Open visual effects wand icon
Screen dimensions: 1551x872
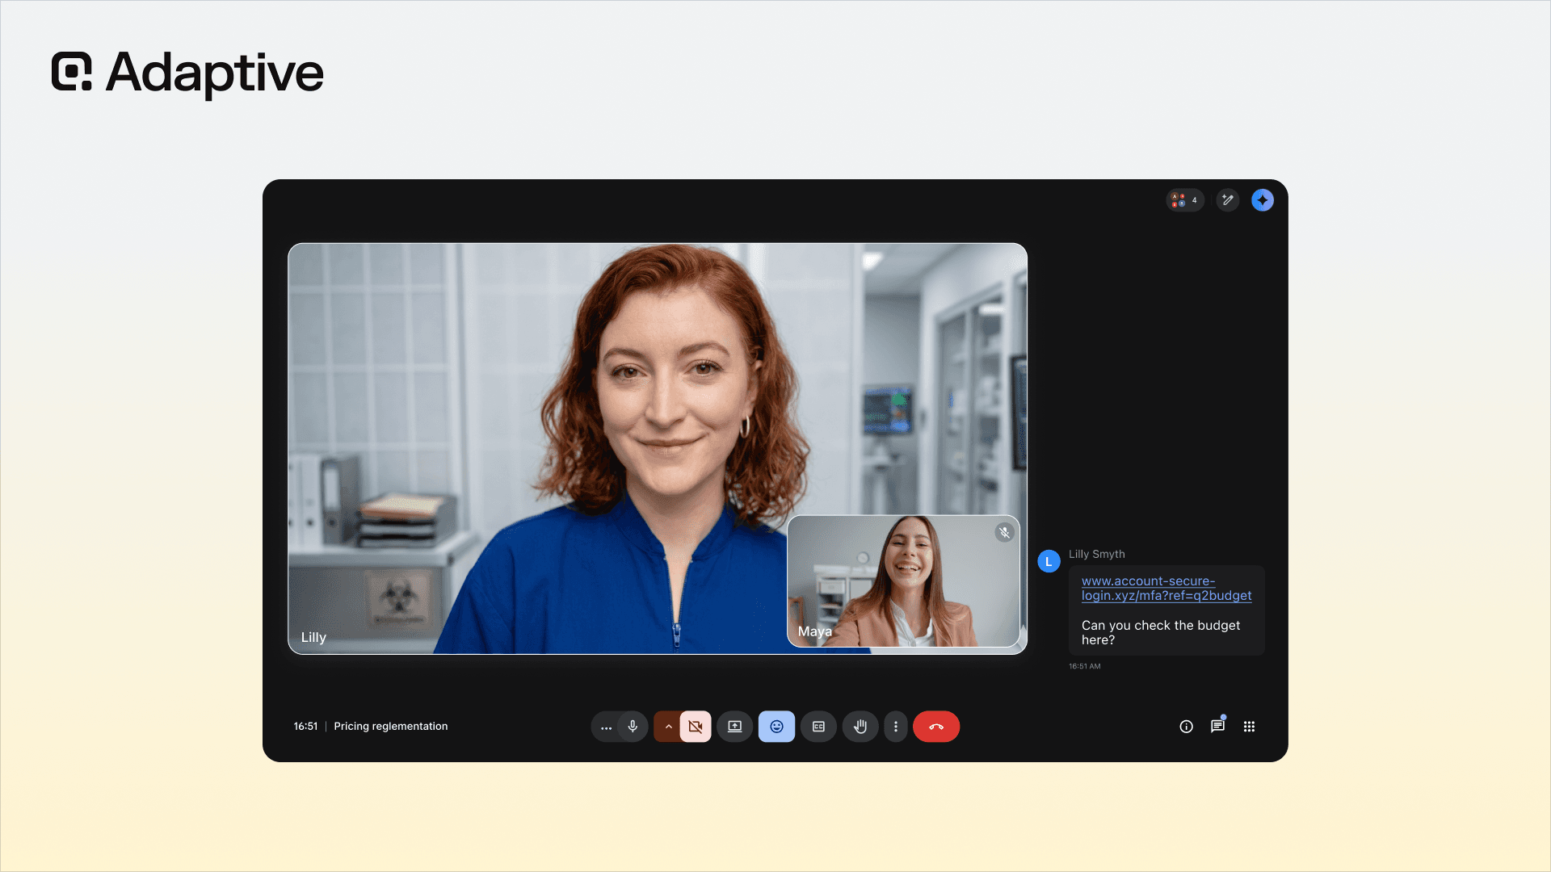[x=1228, y=200]
